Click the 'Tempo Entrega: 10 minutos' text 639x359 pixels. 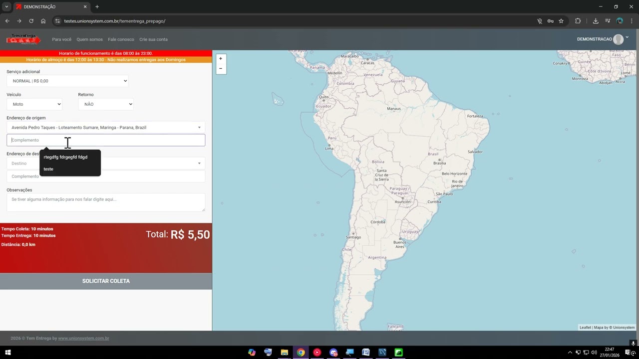pyautogui.click(x=28, y=236)
